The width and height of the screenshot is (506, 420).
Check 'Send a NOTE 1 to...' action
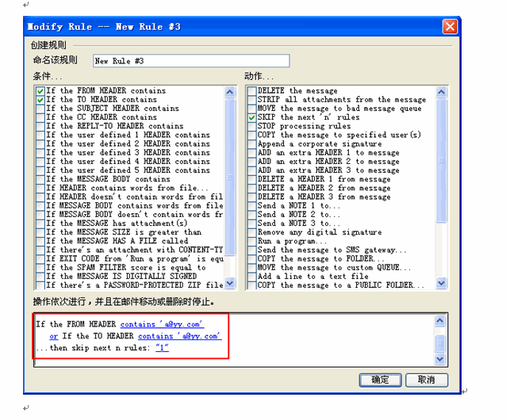pos(251,206)
